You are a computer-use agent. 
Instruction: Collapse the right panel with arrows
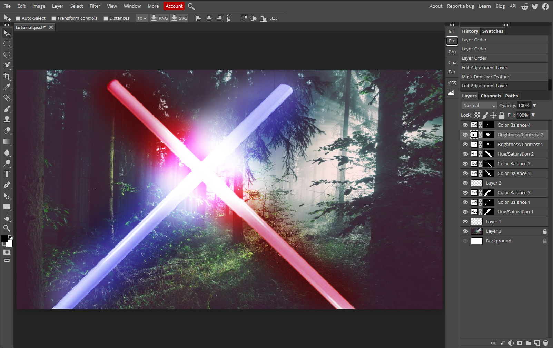pos(506,25)
